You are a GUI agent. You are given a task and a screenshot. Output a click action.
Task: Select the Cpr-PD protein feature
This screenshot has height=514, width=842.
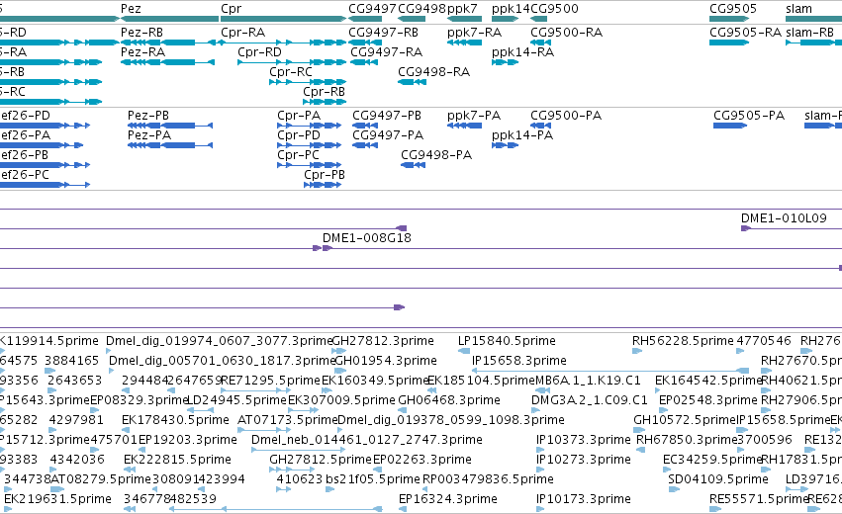point(310,145)
